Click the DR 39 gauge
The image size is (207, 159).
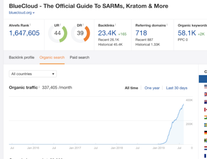[x=80, y=34]
